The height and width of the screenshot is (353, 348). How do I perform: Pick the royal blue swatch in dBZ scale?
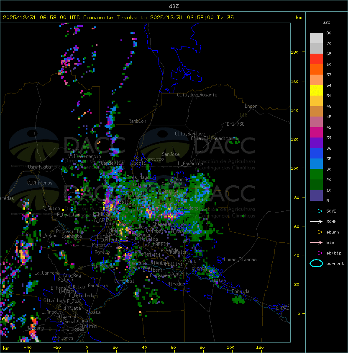point(316,153)
